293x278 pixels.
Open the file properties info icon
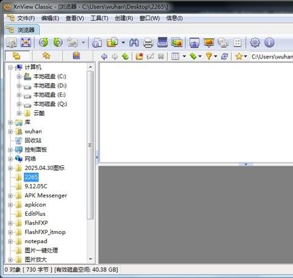coord(97,43)
